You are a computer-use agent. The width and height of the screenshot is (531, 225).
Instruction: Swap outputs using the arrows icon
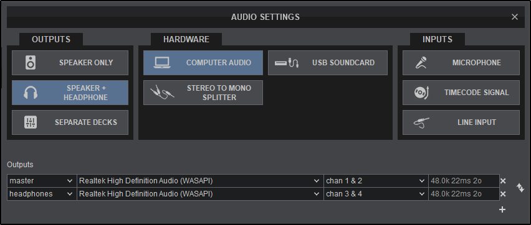(x=520, y=188)
